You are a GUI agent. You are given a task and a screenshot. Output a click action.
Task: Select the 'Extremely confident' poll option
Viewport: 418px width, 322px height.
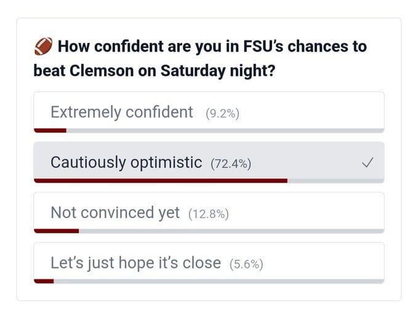click(x=121, y=112)
